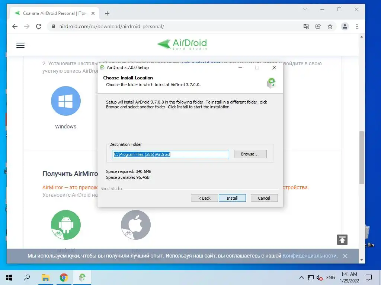Click the AirDroid Setup title bar icon

pos(102,68)
